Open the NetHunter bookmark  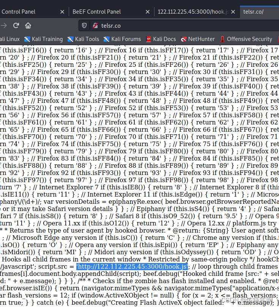point(197,39)
